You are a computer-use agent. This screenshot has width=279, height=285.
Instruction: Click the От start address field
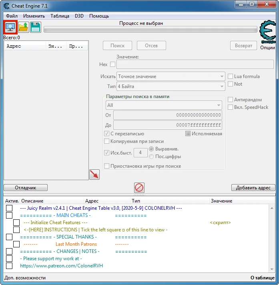(x=168, y=115)
